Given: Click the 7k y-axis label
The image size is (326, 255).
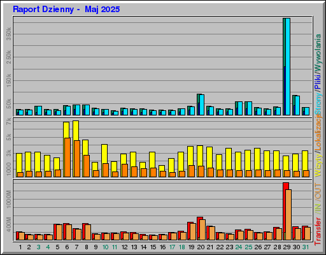Looking at the screenshot, I should [x=9, y=122].
